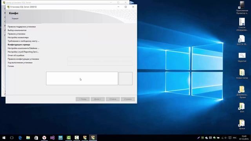
Task: Open the action center notification icon
Action: tap(230, 137)
